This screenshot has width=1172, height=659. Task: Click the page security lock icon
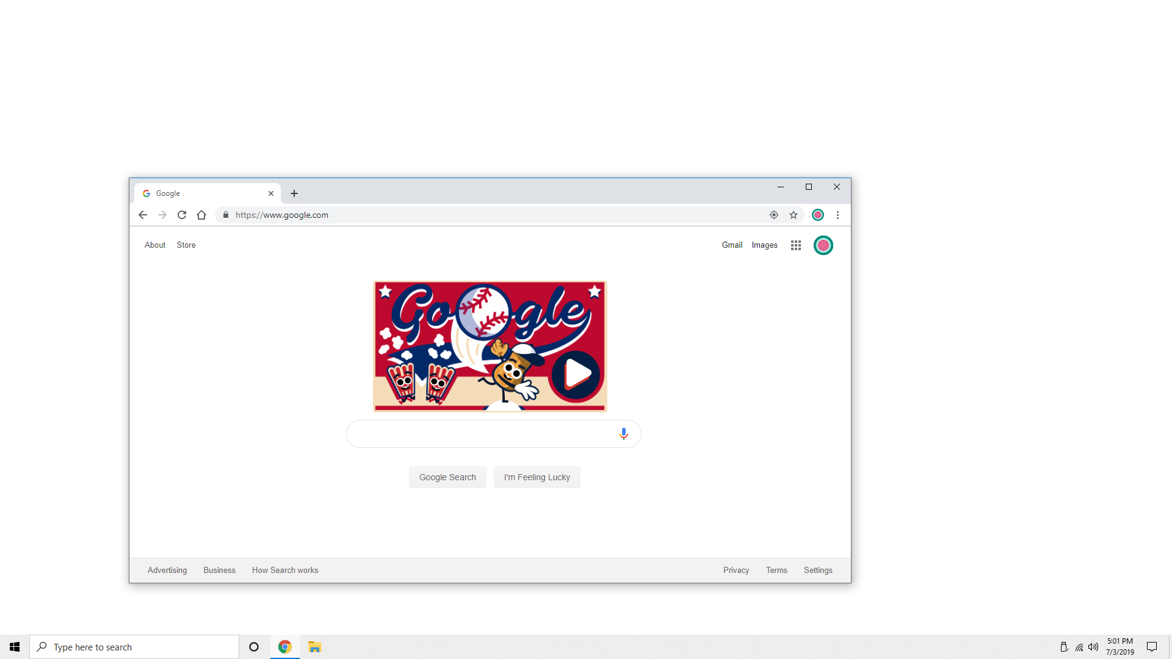point(226,215)
